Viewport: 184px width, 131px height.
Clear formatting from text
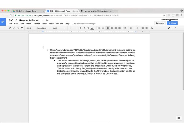(152, 28)
